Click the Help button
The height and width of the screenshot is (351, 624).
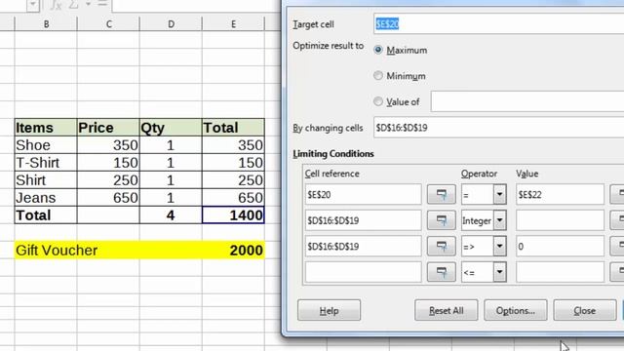pos(330,310)
